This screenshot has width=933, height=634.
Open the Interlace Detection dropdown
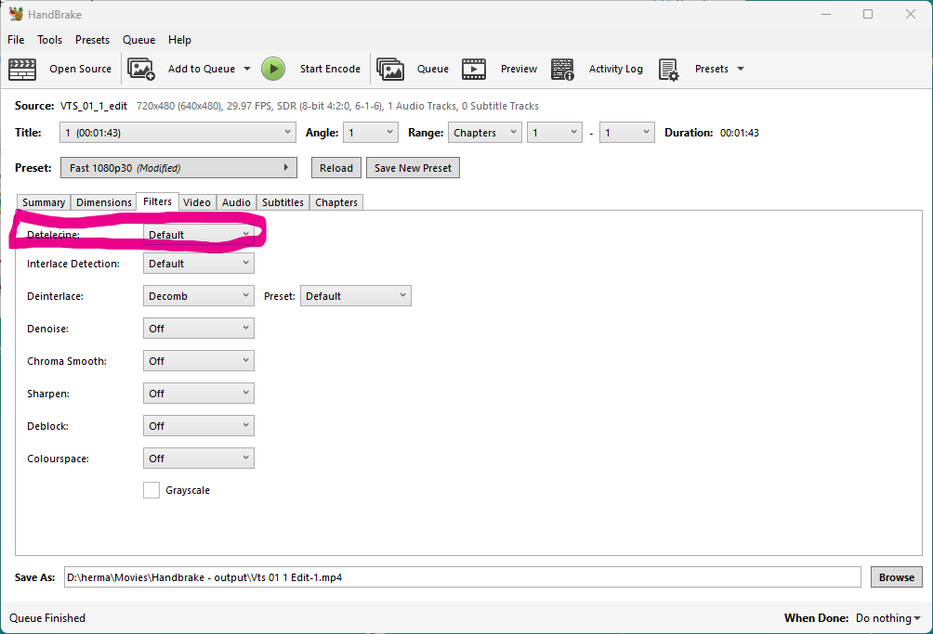pyautogui.click(x=198, y=264)
